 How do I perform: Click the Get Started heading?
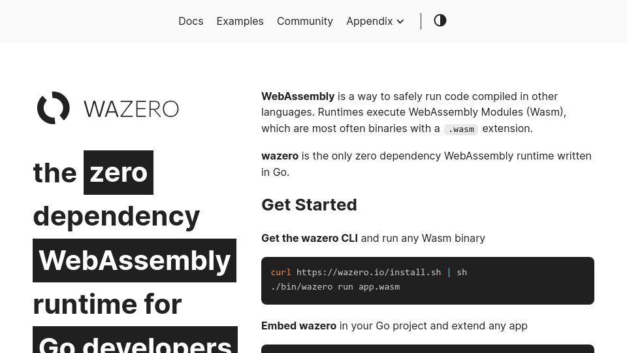pyautogui.click(x=309, y=205)
